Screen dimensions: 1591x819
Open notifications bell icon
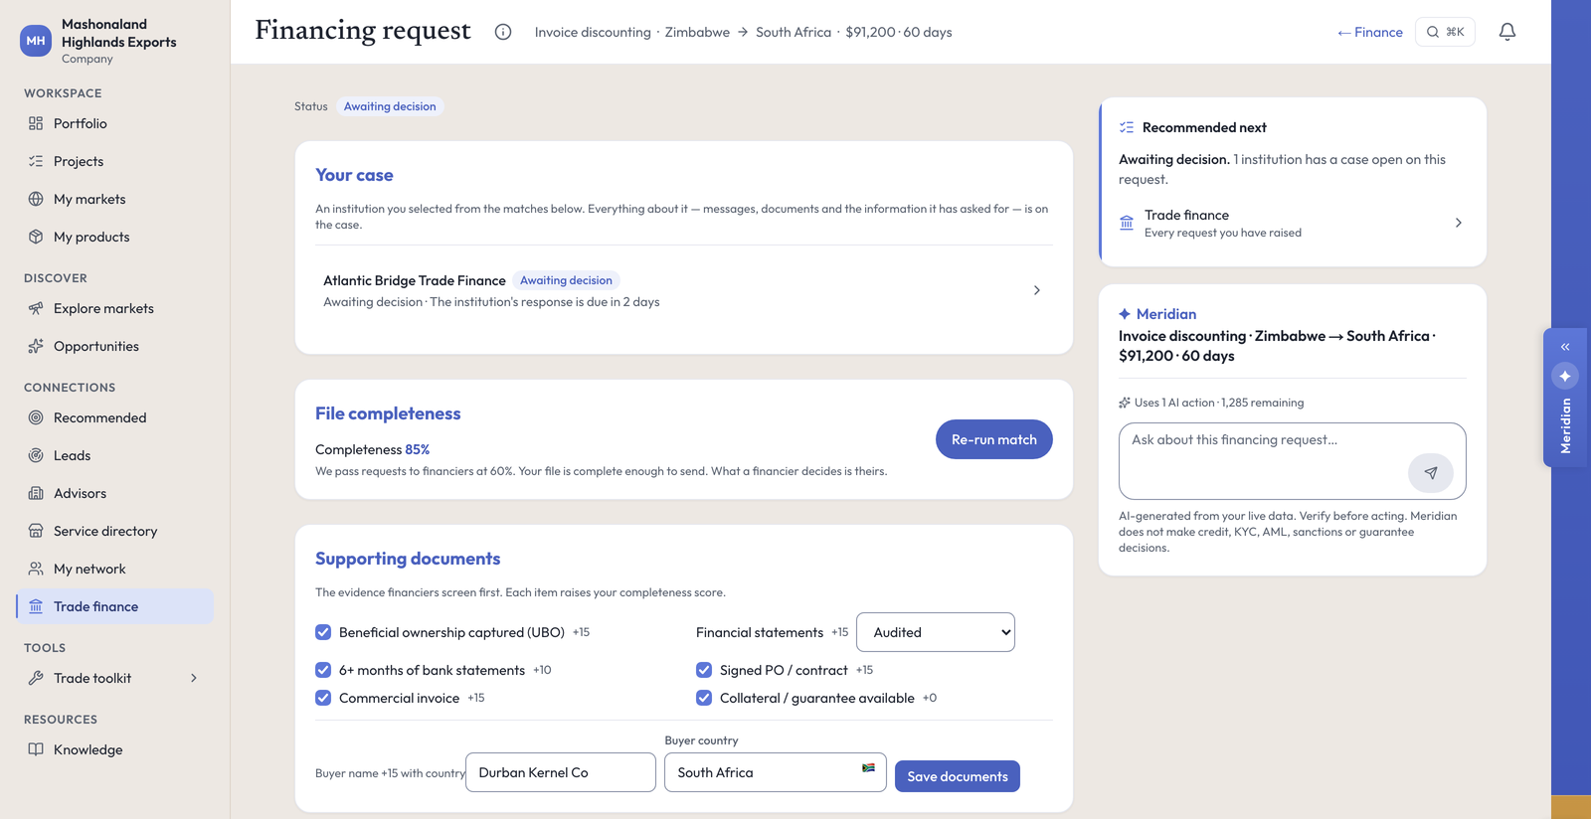[x=1507, y=32]
